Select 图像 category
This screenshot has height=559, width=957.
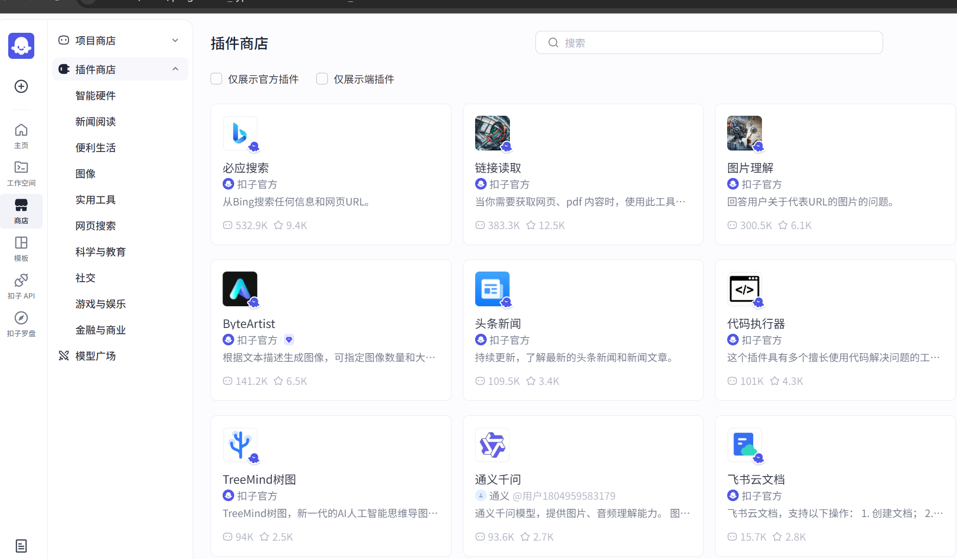(85, 174)
